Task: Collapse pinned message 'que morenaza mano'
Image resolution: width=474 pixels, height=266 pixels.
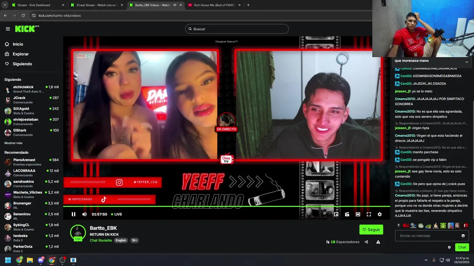Action: (467, 62)
